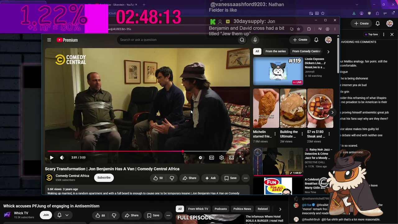This screenshot has height=224, width=398.
Task: Seek on the red video progress bar
Action: [147, 151]
